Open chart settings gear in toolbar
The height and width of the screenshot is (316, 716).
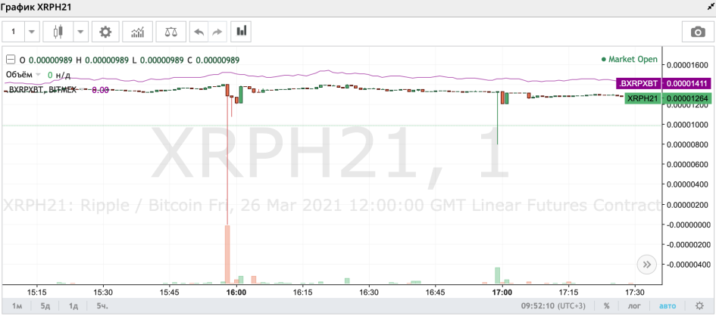click(x=105, y=32)
